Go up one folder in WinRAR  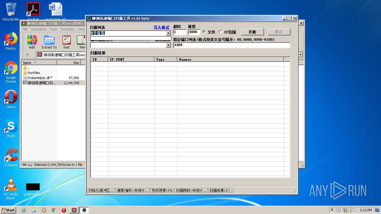click(x=27, y=55)
